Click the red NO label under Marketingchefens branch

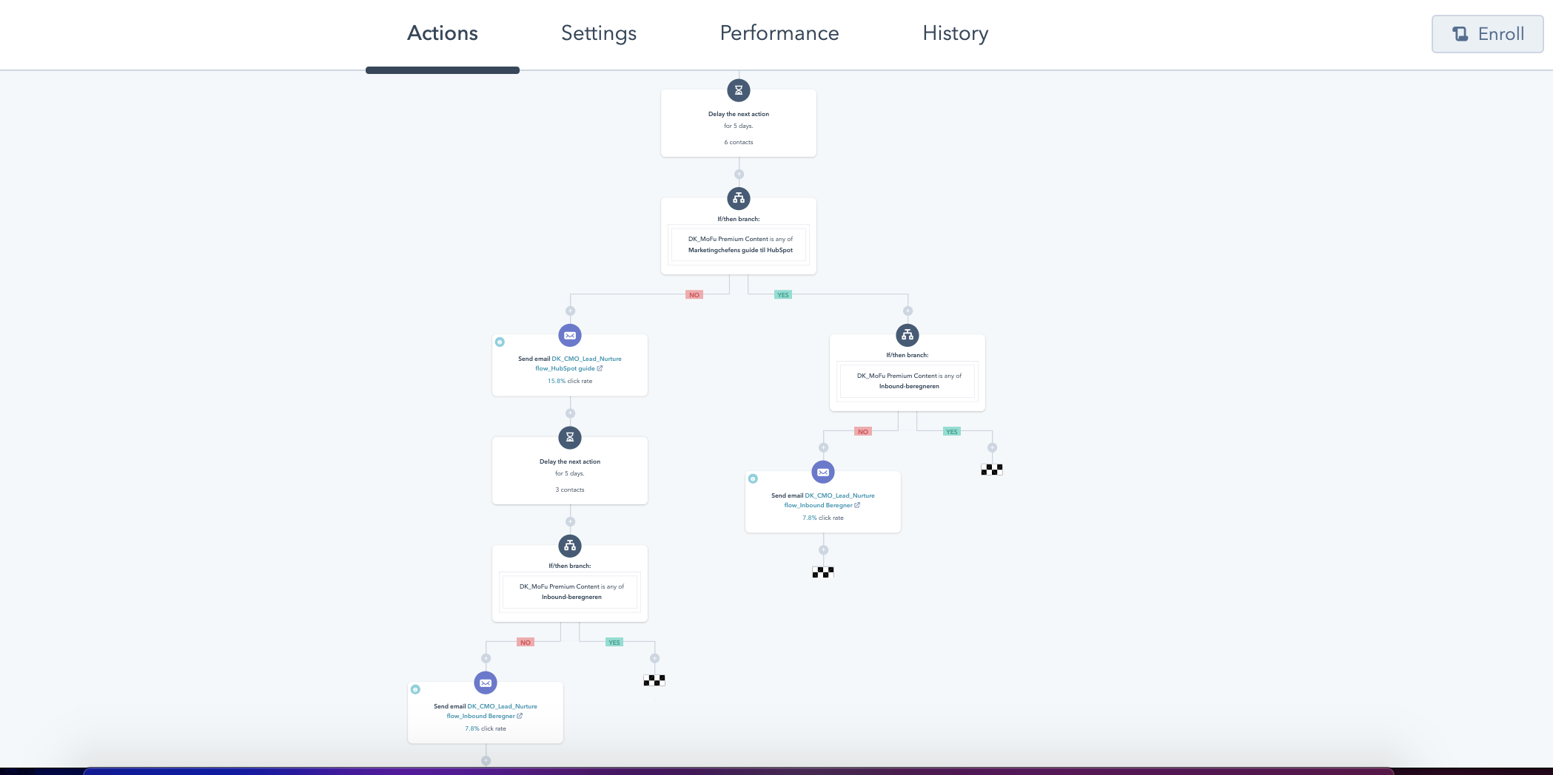[694, 295]
